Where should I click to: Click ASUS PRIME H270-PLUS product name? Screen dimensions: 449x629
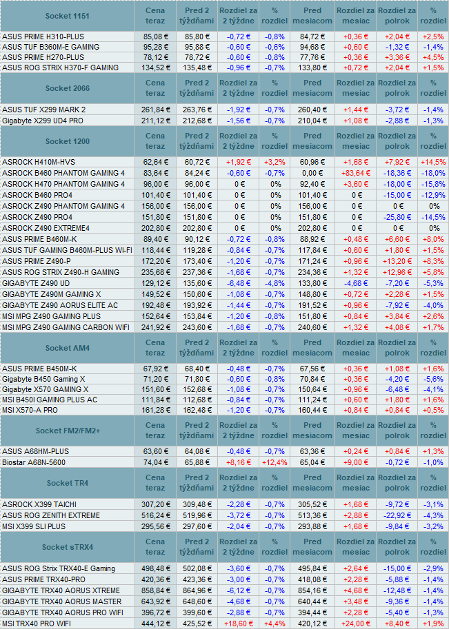(43, 57)
